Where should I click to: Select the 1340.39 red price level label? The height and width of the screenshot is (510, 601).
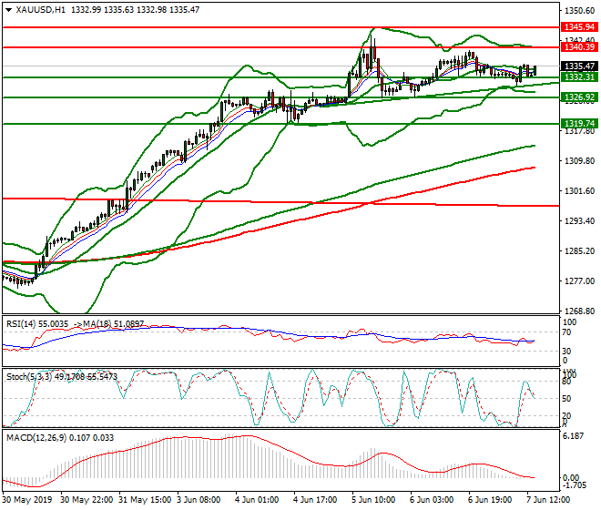coord(579,47)
